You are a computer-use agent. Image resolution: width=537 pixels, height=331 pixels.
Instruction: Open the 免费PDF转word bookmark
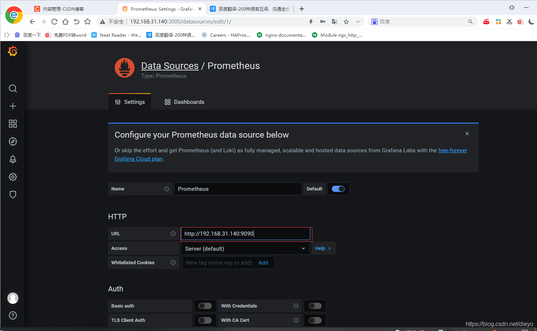[x=66, y=35]
